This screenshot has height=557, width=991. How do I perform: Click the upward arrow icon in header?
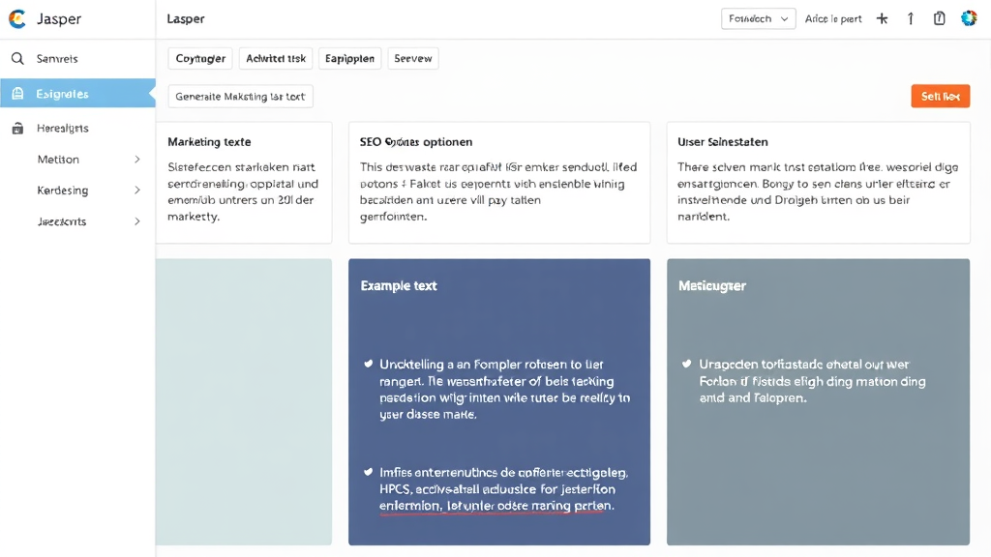[x=911, y=18]
